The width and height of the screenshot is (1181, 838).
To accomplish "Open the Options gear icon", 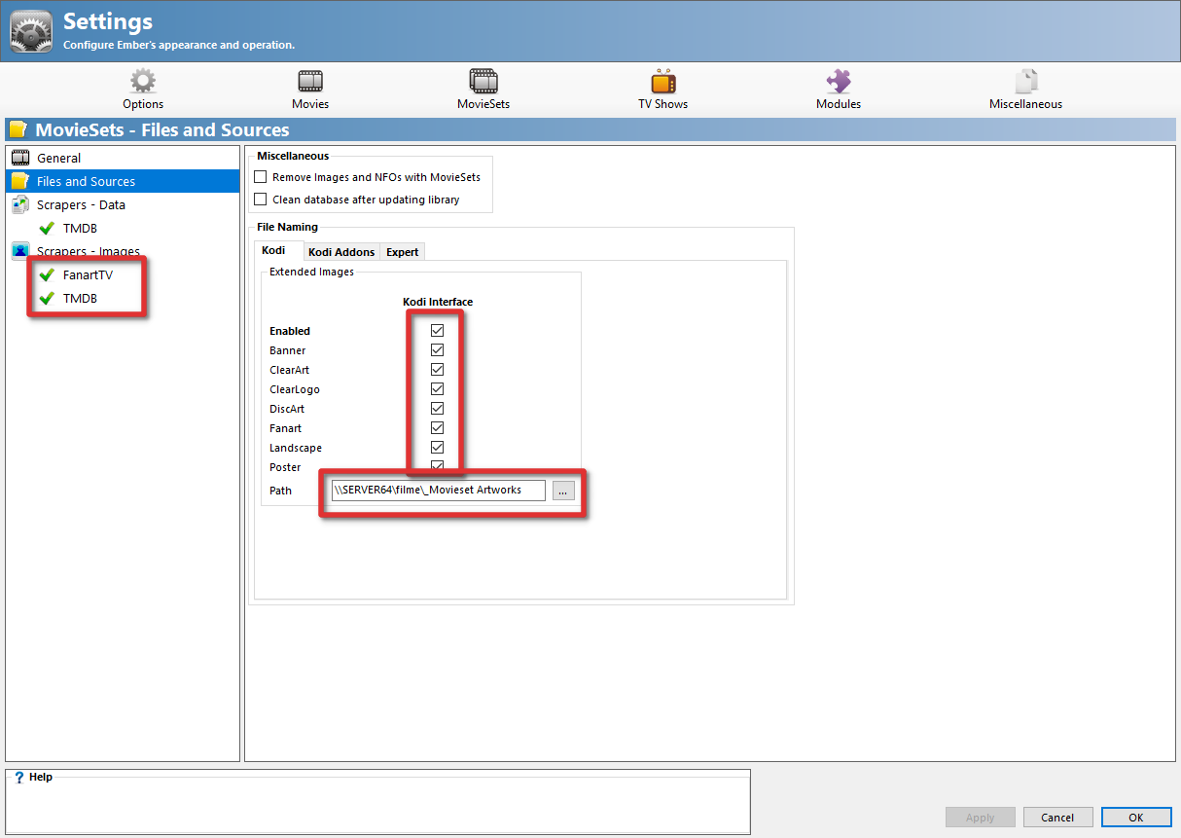I will point(143,82).
